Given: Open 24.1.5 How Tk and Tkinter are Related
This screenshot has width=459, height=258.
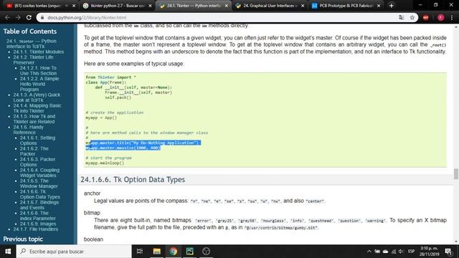Looking at the screenshot, I should click(34, 119).
